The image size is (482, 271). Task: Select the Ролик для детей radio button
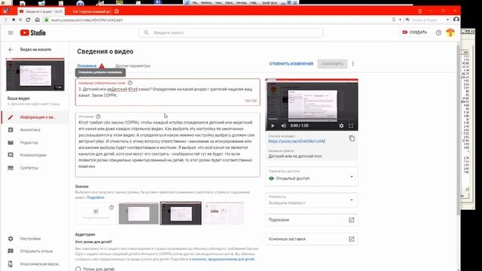(x=78, y=269)
